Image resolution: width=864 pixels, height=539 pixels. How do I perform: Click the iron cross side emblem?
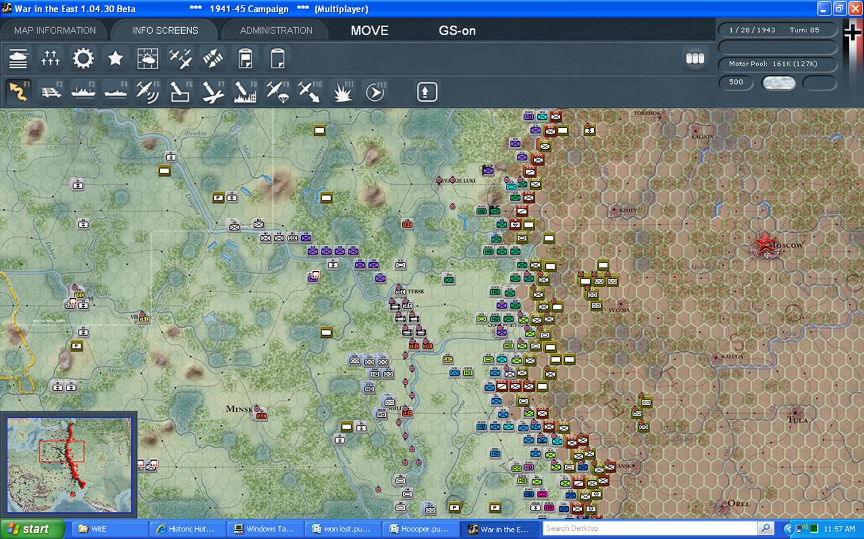852,32
